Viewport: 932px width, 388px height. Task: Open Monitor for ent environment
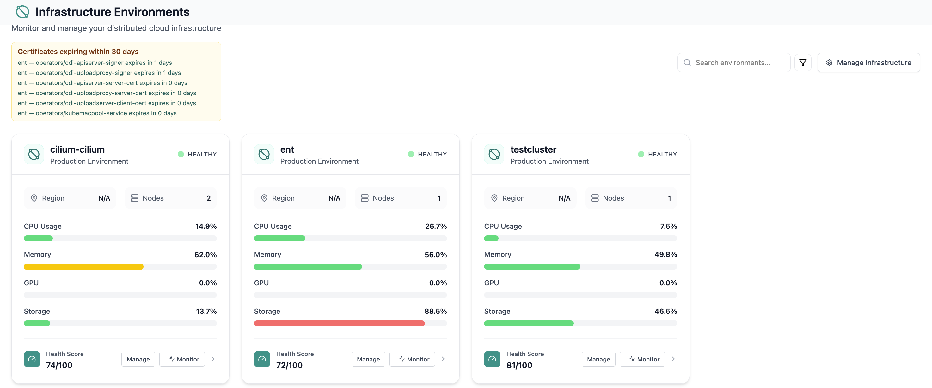click(x=412, y=359)
